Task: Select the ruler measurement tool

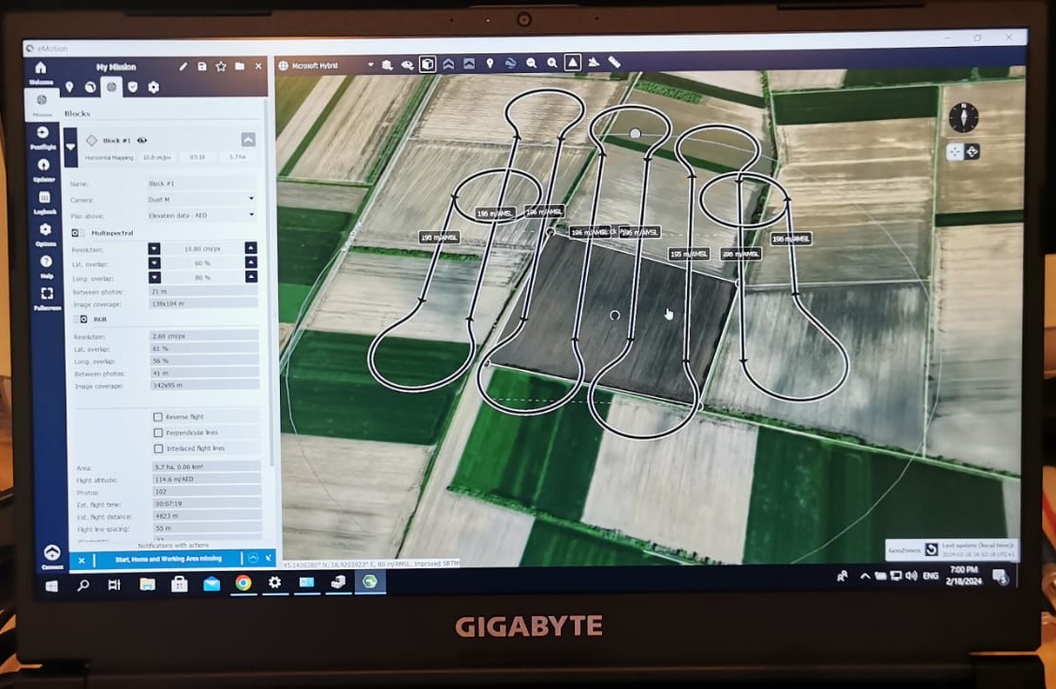Action: coord(614,63)
